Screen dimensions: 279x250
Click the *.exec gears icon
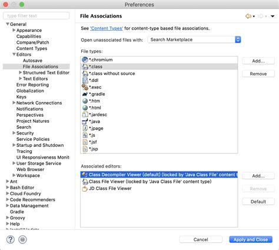(x=85, y=87)
